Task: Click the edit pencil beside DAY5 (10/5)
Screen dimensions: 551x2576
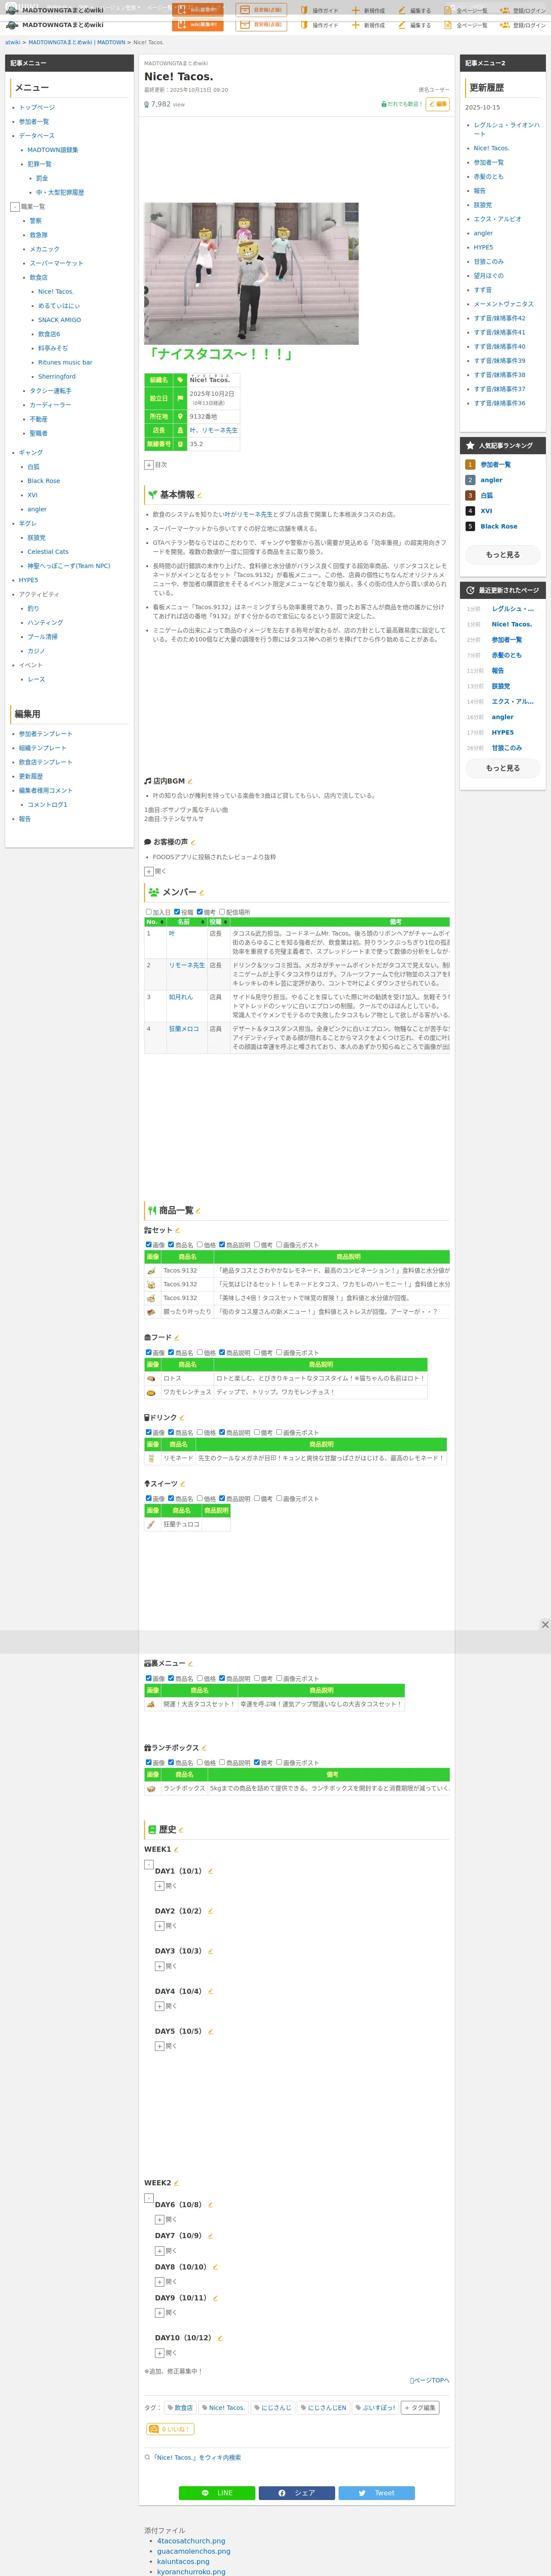Action: (211, 2031)
